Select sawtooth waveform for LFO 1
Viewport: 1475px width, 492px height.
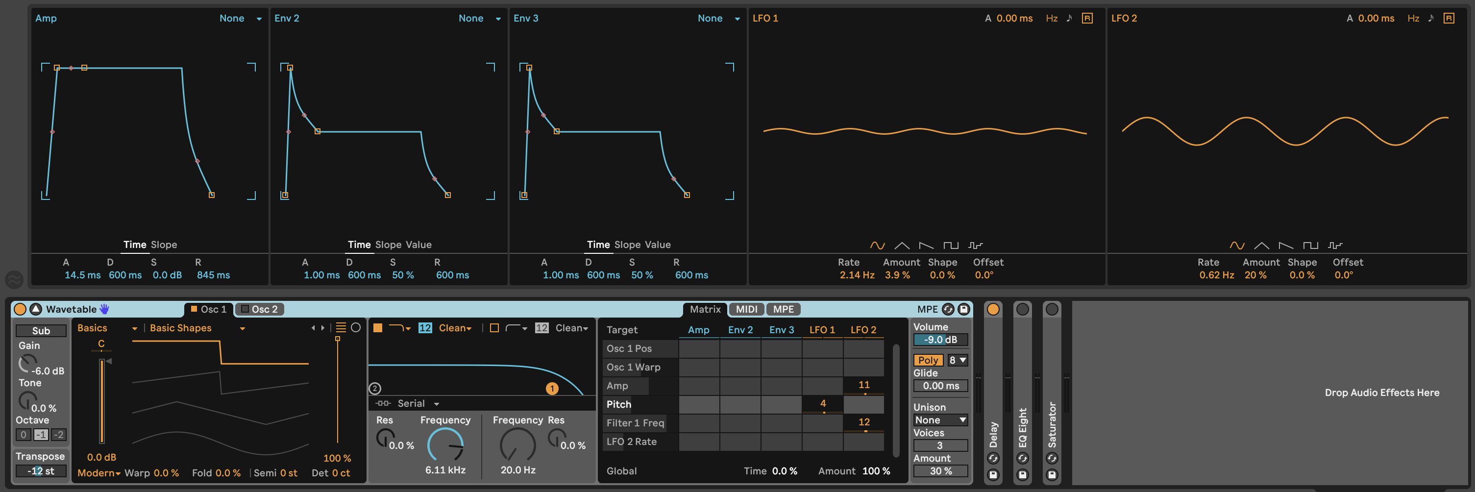926,245
